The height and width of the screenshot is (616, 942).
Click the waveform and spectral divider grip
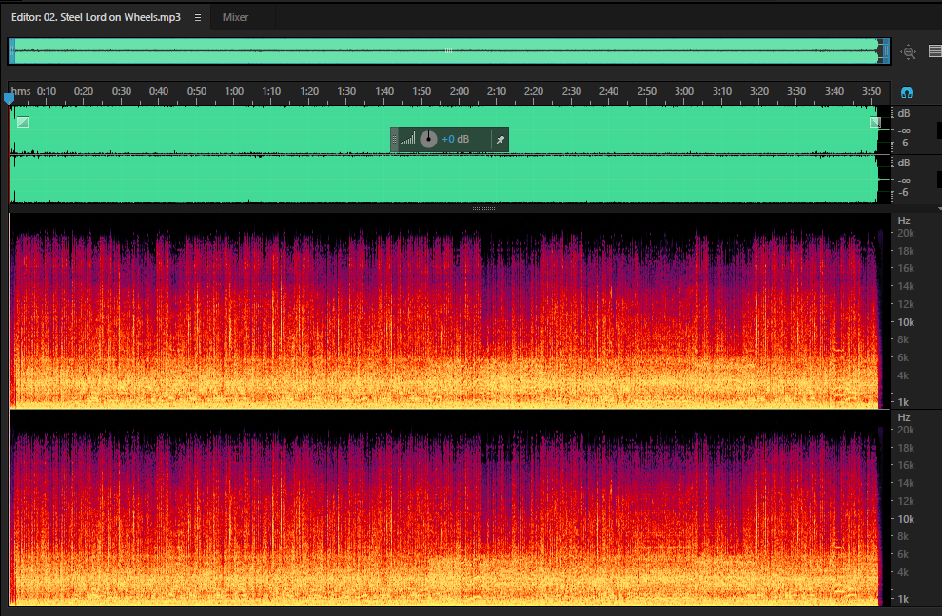pos(483,209)
